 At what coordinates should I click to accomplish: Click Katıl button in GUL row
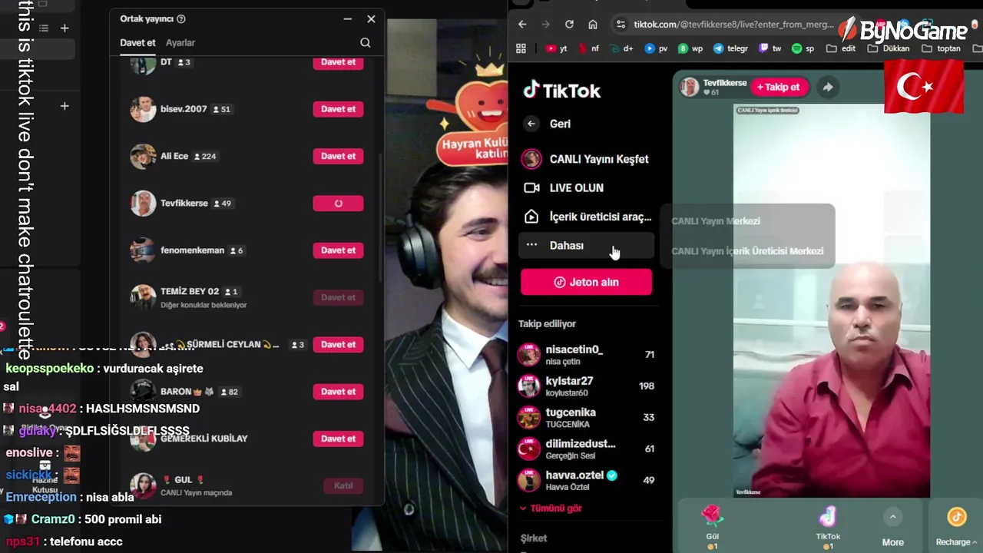click(x=343, y=485)
